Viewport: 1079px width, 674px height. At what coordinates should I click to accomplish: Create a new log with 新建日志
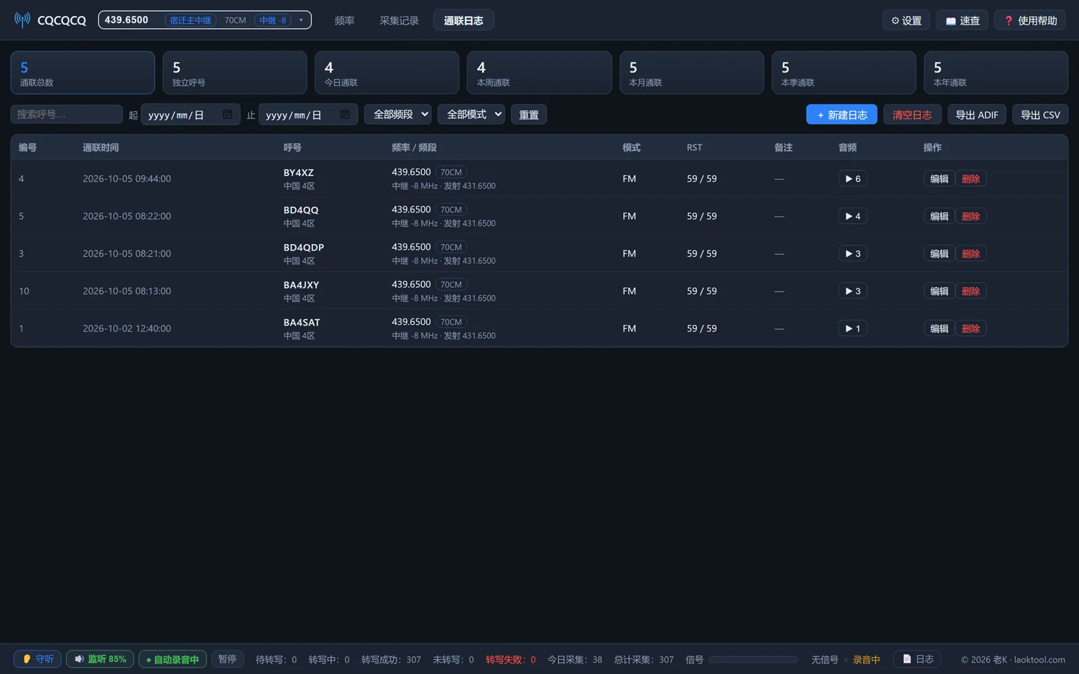842,115
